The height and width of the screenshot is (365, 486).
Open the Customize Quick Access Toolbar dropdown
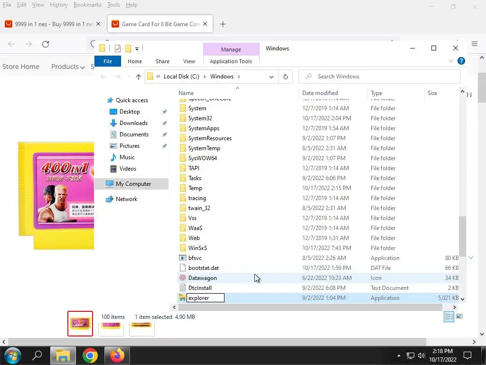(137, 49)
